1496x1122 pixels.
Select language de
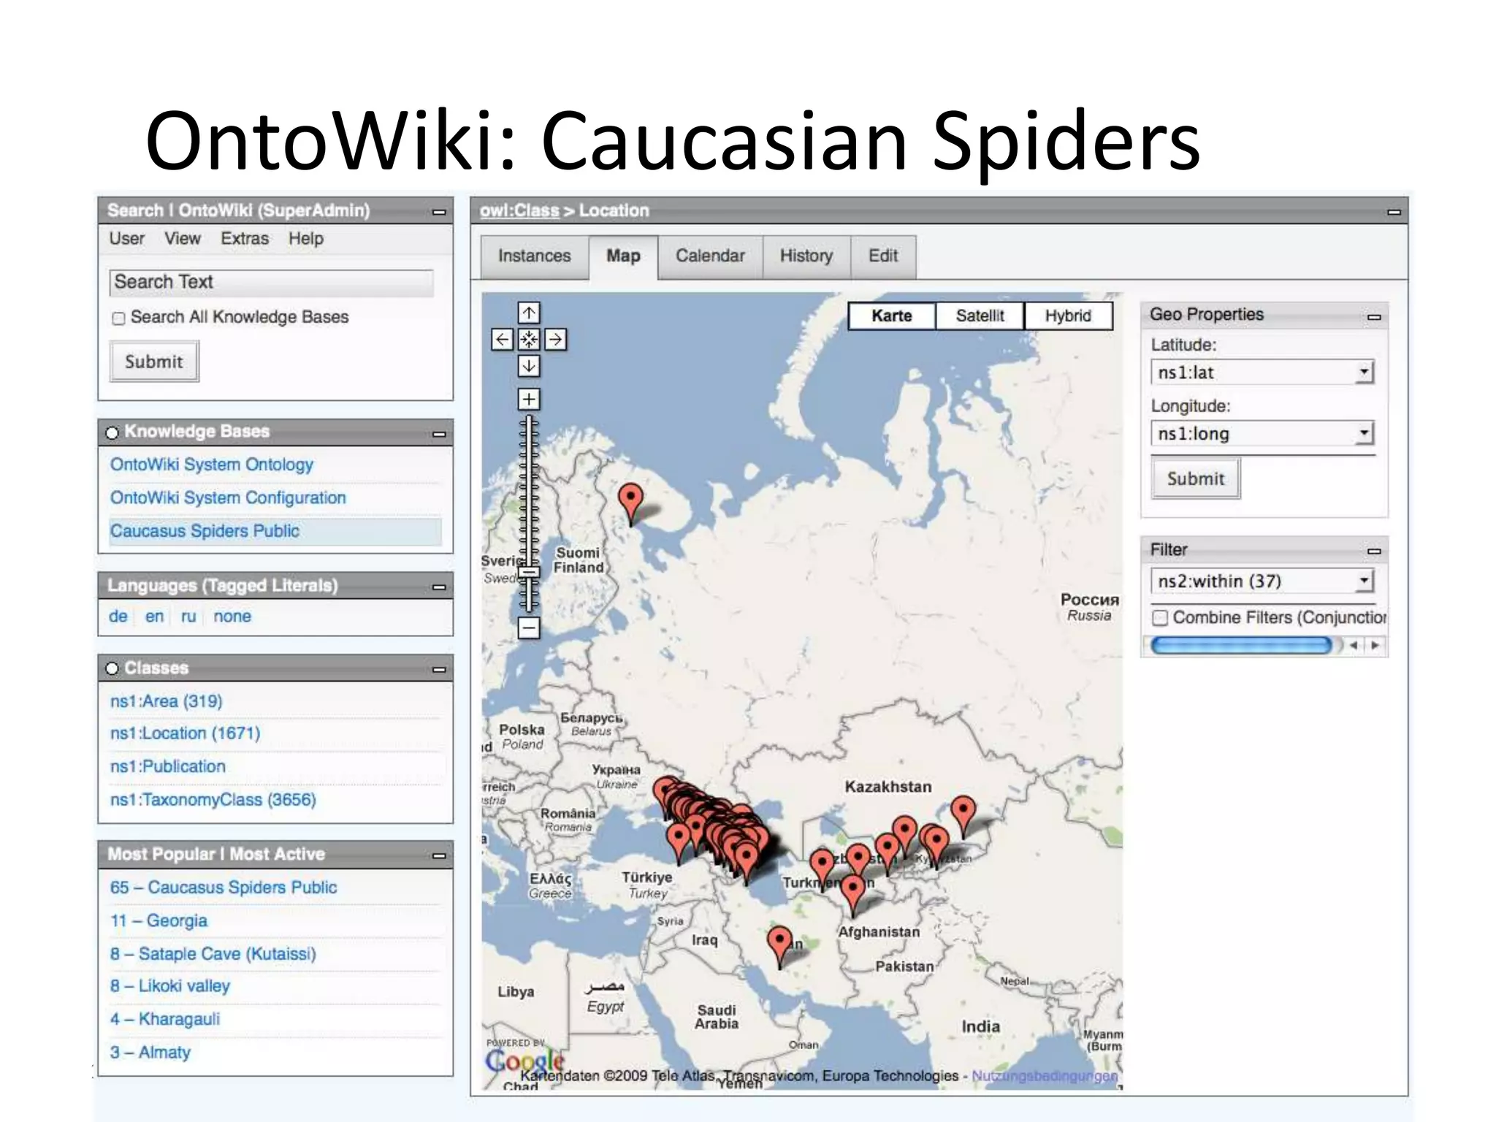pos(118,617)
